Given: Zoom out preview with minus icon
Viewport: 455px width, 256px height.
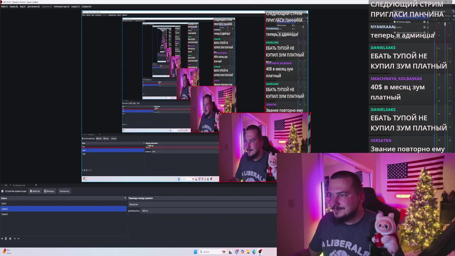Looking at the screenshot, I should [2, 185].
